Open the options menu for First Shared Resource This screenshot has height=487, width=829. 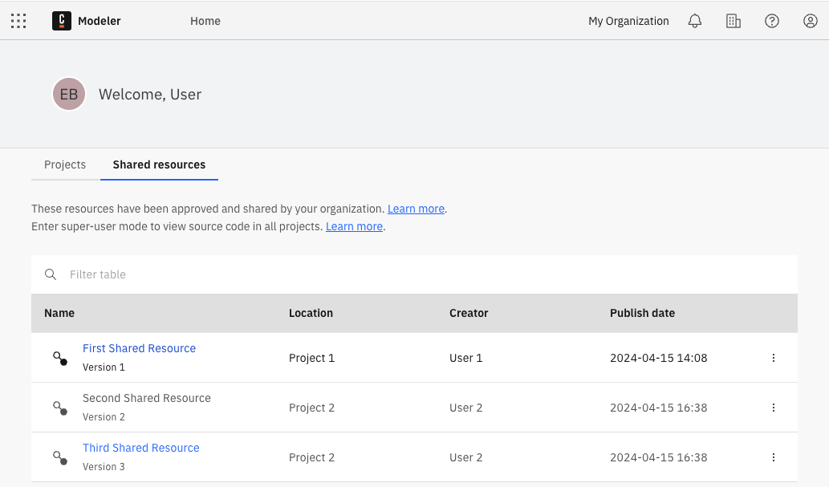click(x=774, y=358)
